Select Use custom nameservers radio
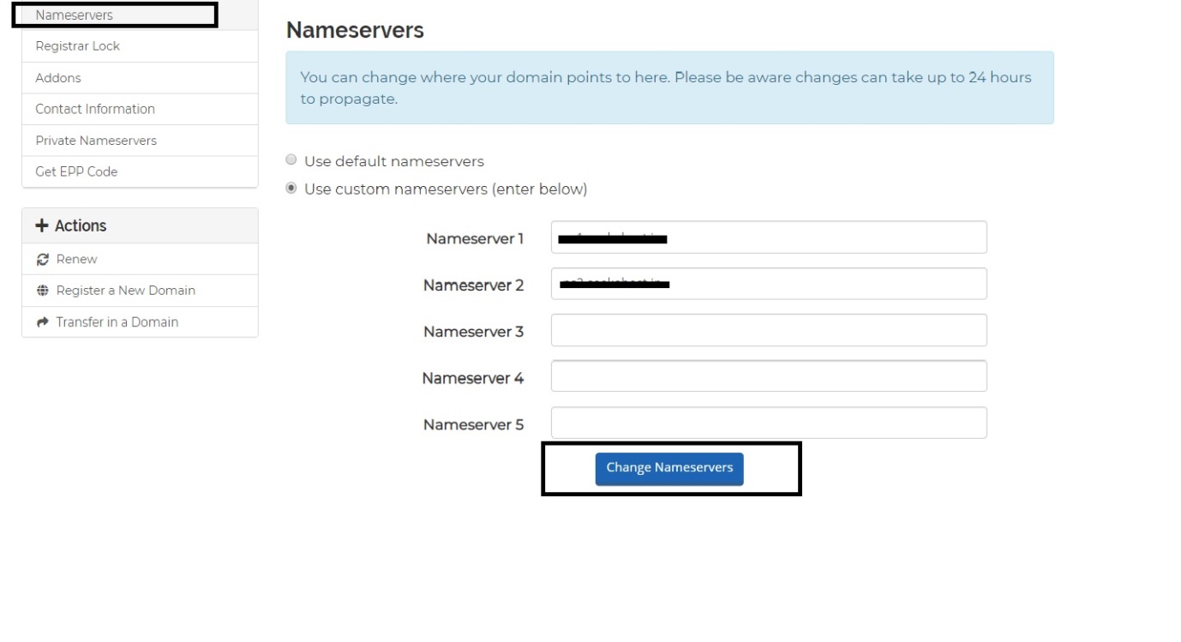The width and height of the screenshot is (1181, 642). 291,188
